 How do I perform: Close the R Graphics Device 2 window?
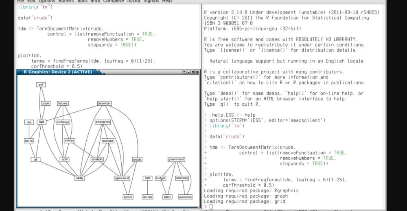coord(197,72)
